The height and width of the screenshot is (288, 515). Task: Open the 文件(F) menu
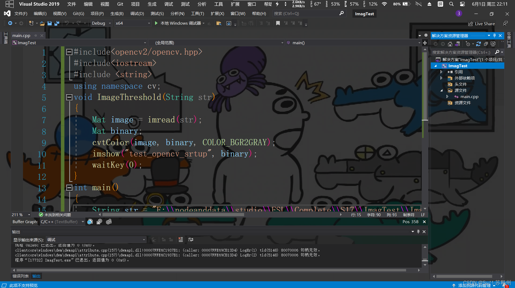21,13
